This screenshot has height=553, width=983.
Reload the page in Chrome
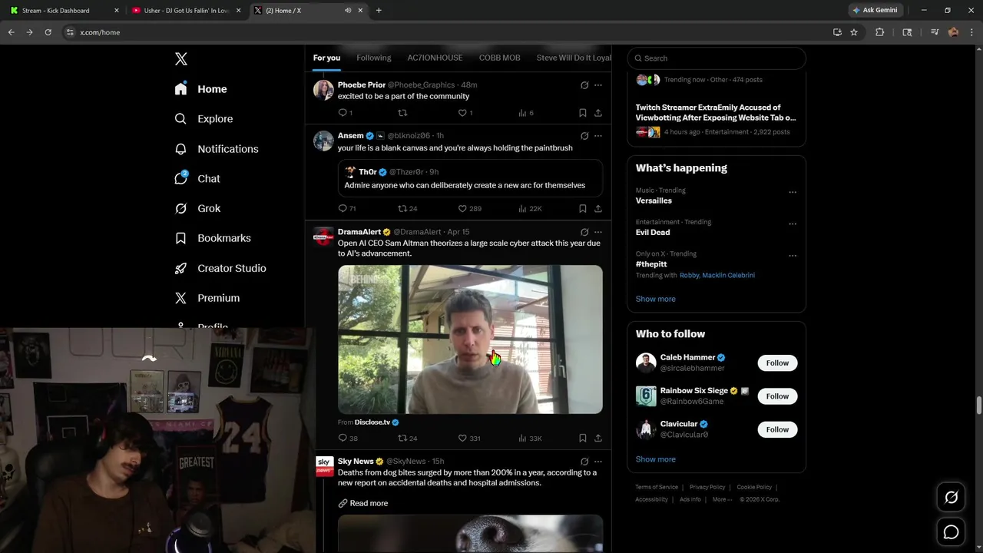pyautogui.click(x=48, y=32)
